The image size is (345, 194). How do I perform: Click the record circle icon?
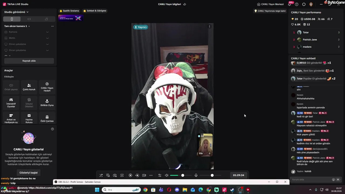click(x=130, y=175)
